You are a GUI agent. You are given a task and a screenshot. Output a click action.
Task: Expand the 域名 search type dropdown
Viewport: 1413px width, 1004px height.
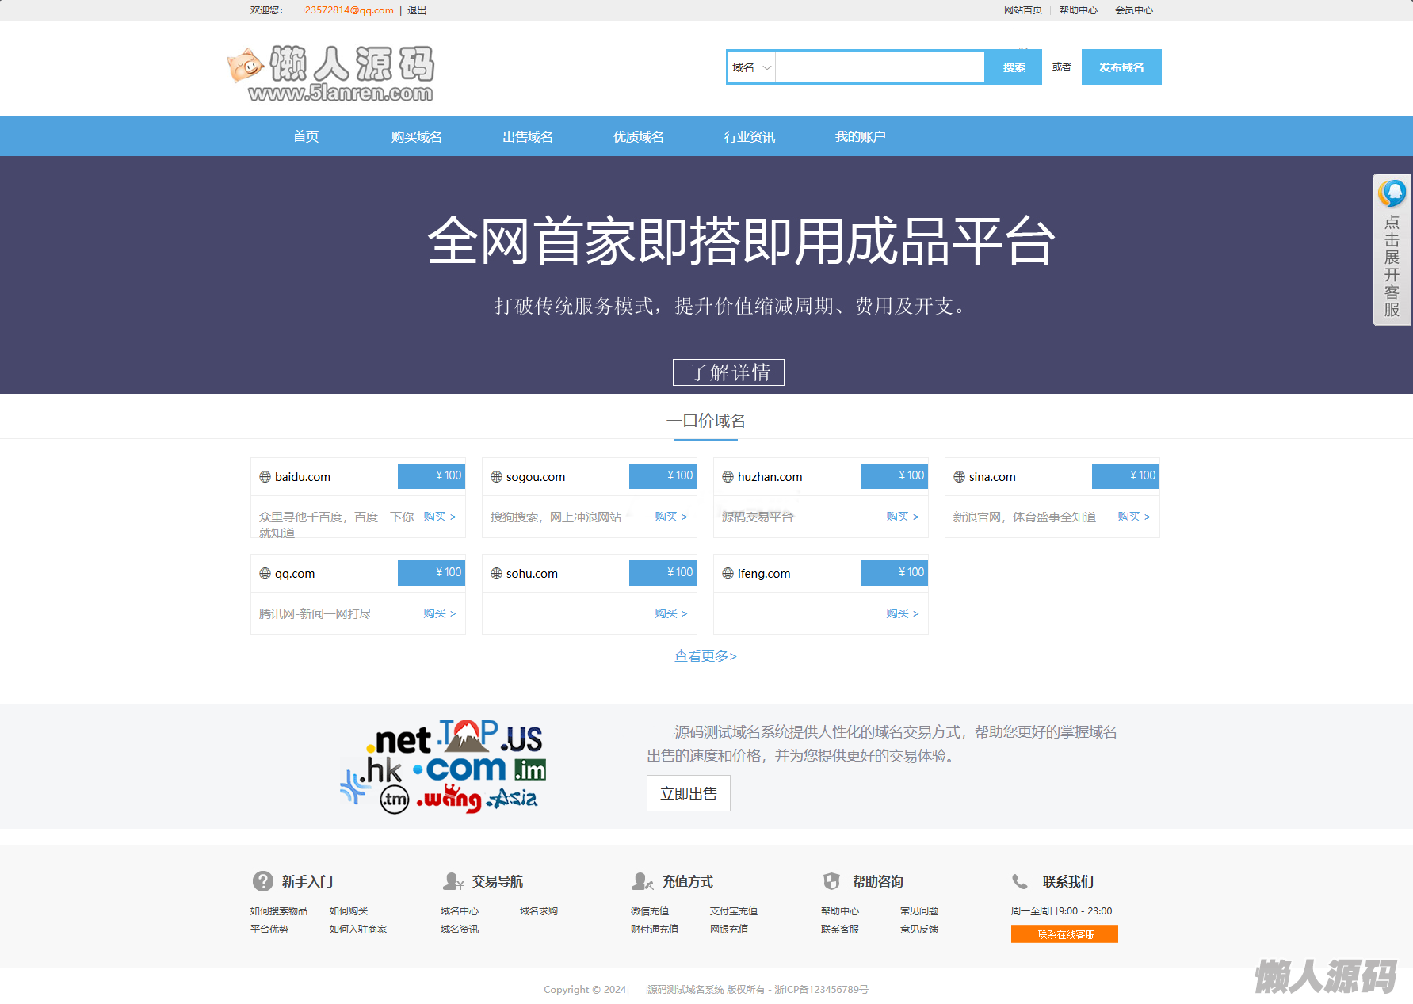point(751,67)
